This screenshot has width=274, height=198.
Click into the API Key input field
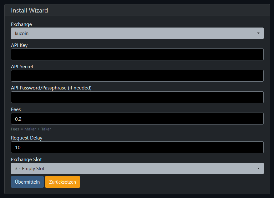click(x=137, y=54)
